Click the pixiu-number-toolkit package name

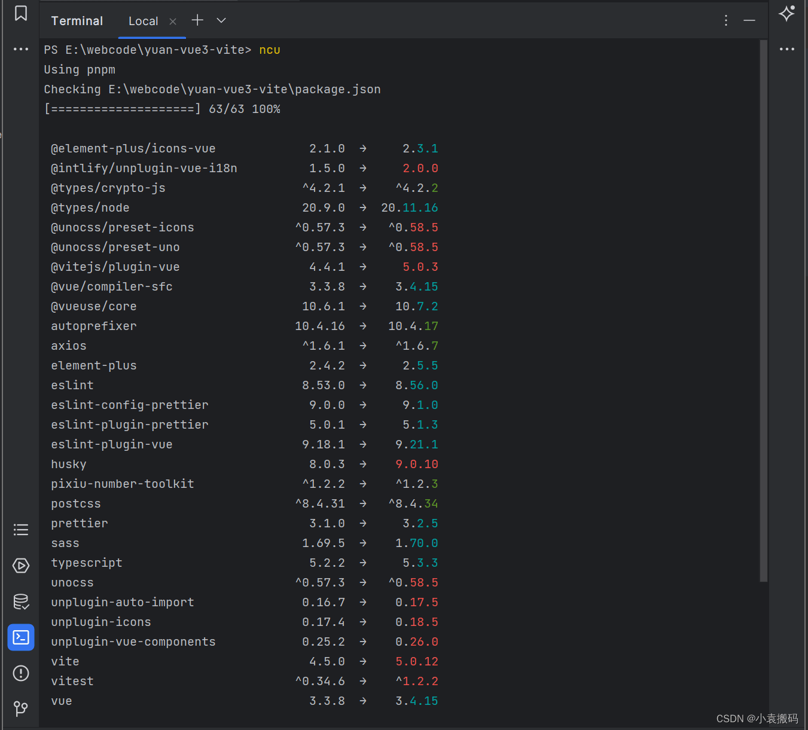tap(123, 484)
